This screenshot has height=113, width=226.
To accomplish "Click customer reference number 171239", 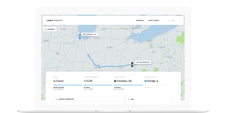I will point(88,81).
